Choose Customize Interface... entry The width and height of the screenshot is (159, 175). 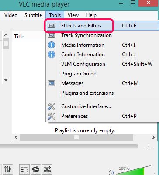pos(103,106)
